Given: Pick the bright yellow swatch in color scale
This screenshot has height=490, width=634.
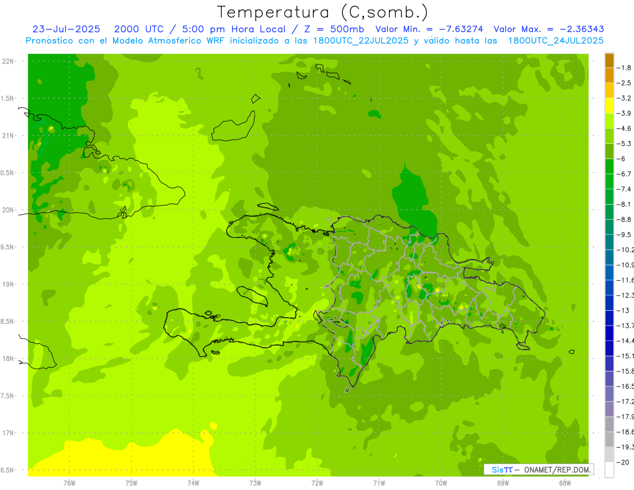Looking at the screenshot, I should pos(609,106).
